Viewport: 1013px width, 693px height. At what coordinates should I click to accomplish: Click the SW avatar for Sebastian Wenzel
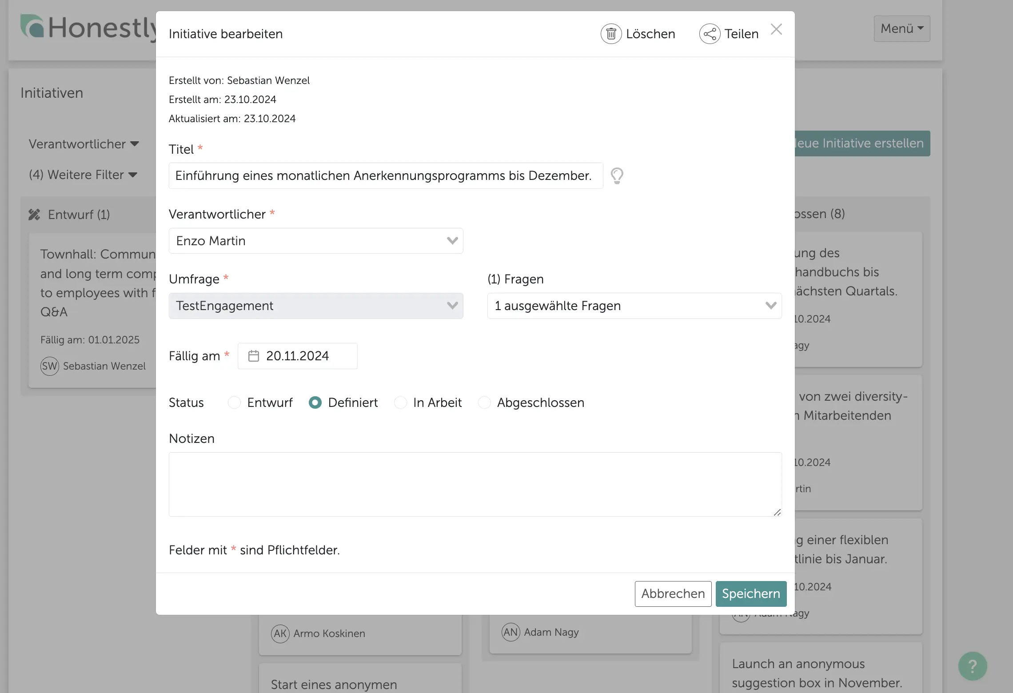(49, 366)
